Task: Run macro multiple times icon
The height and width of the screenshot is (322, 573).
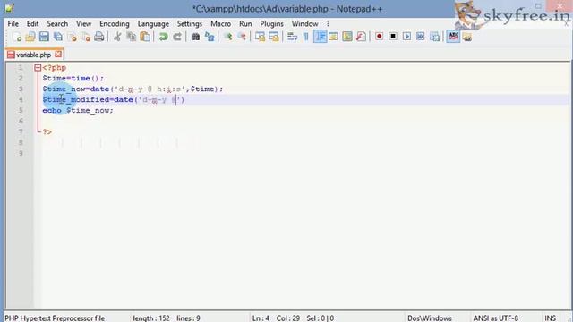Action: (421, 37)
